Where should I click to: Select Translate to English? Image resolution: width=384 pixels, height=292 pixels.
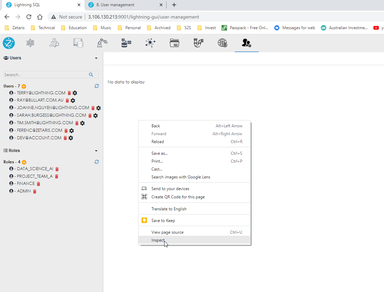194,209
